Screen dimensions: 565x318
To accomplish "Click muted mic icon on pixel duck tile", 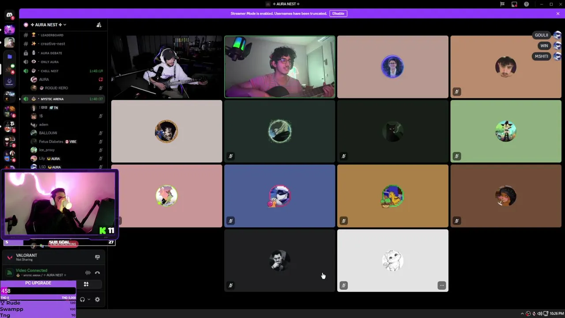I will [343, 221].
